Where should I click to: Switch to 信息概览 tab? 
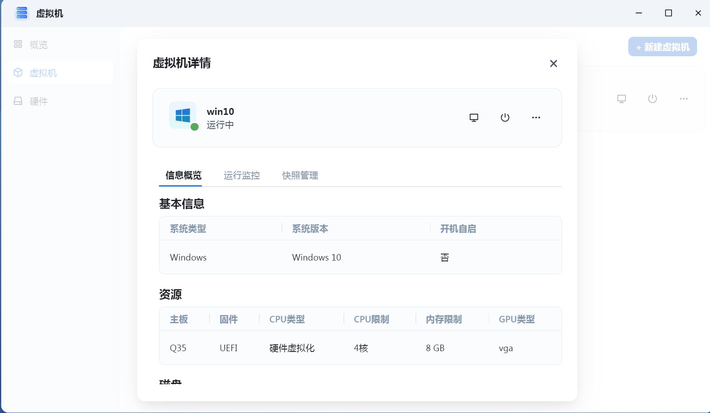pos(183,176)
